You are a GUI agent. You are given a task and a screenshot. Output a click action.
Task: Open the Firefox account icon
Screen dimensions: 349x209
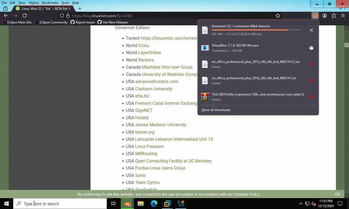(324, 16)
